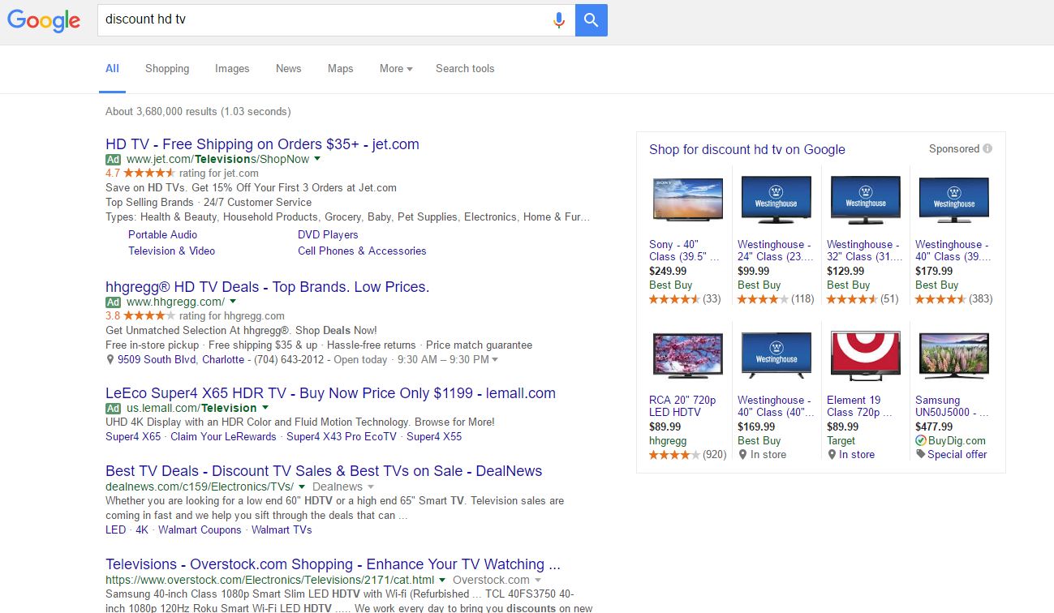Screen dimensions: 1054x613
Task: Open 9509 South Blvd, Charlotte address link
Action: click(x=181, y=360)
